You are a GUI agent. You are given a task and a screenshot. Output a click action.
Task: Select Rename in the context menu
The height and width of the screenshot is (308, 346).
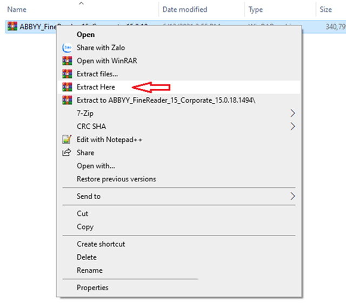point(179,270)
